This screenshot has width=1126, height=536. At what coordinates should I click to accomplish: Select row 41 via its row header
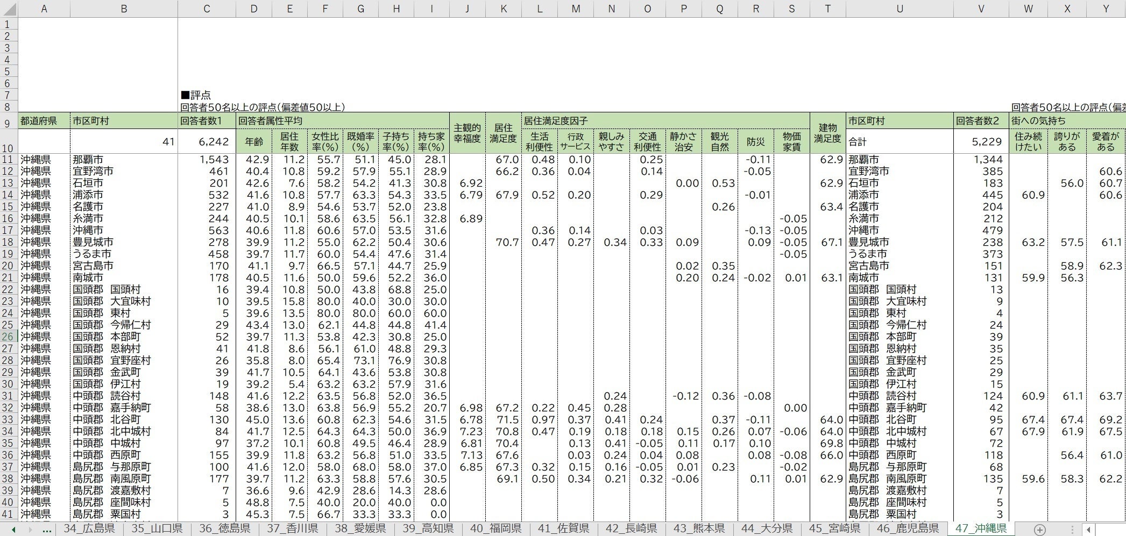point(8,514)
